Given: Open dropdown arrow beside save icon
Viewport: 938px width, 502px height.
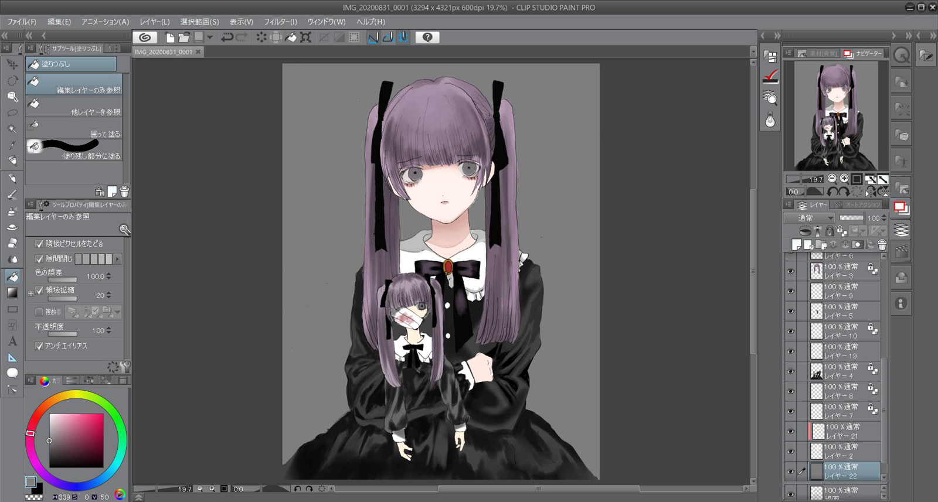Looking at the screenshot, I should [210, 37].
